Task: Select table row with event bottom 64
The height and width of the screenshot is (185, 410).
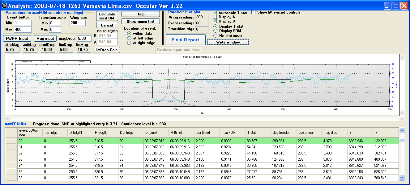Action: [x=202, y=165]
